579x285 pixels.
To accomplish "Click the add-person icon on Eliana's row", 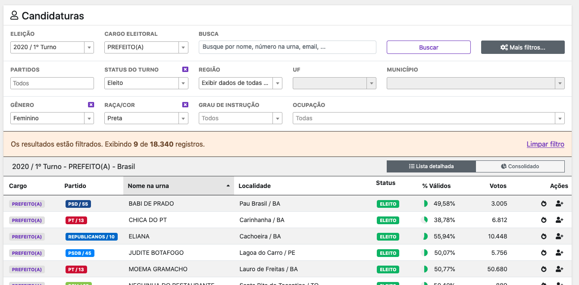I will click(x=559, y=236).
